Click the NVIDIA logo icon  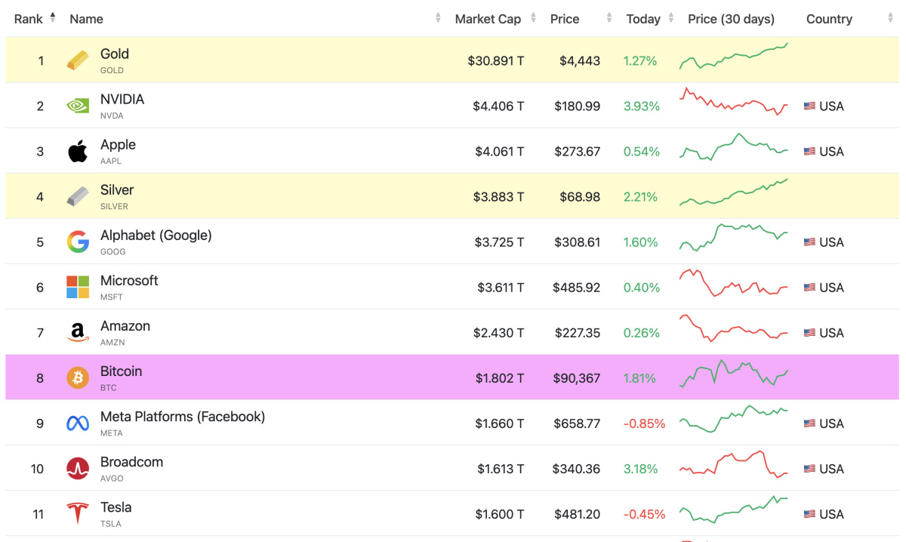77,106
